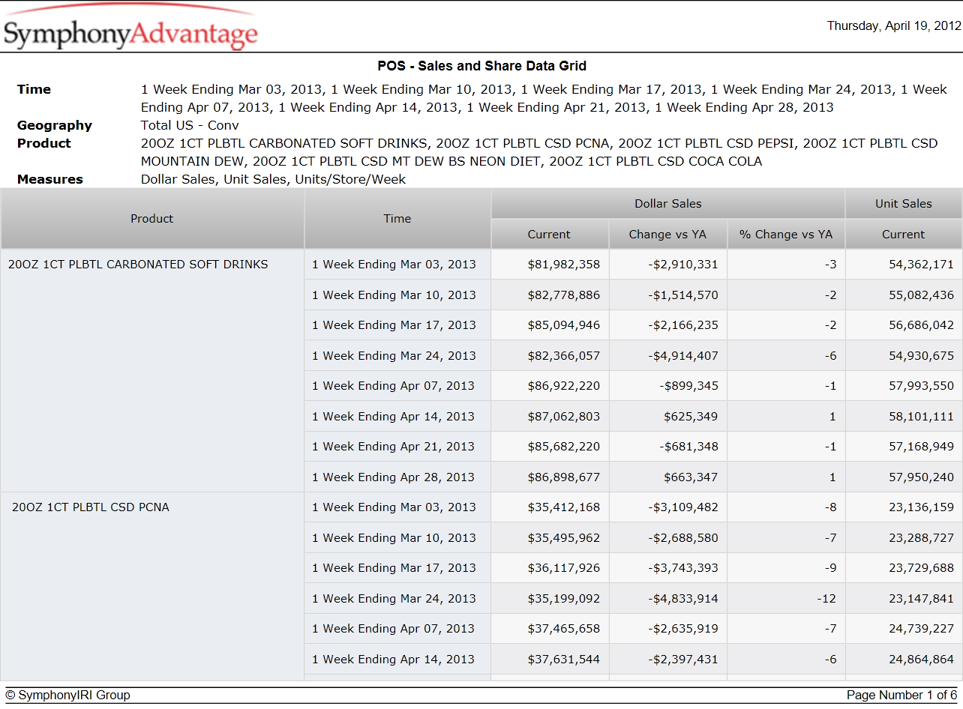
Task: Click change value -$2,166,235
Action: pos(683,325)
